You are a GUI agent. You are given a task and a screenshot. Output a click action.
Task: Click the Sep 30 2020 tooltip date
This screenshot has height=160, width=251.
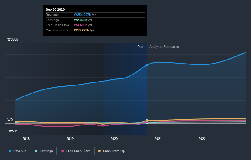coord(55,9)
